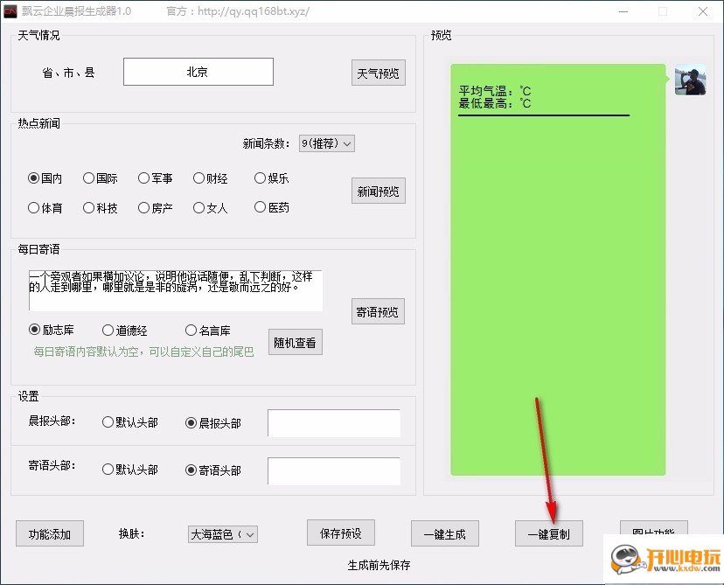
Task: Click the city input field showing 北京
Action: (x=198, y=72)
